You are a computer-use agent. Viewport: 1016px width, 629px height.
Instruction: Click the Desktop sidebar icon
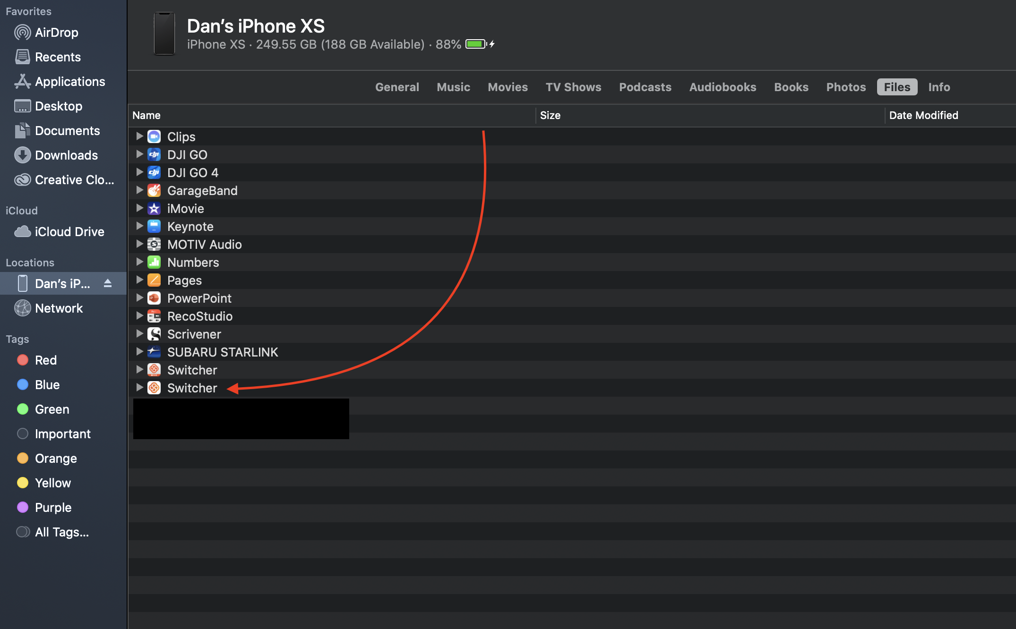click(x=22, y=106)
